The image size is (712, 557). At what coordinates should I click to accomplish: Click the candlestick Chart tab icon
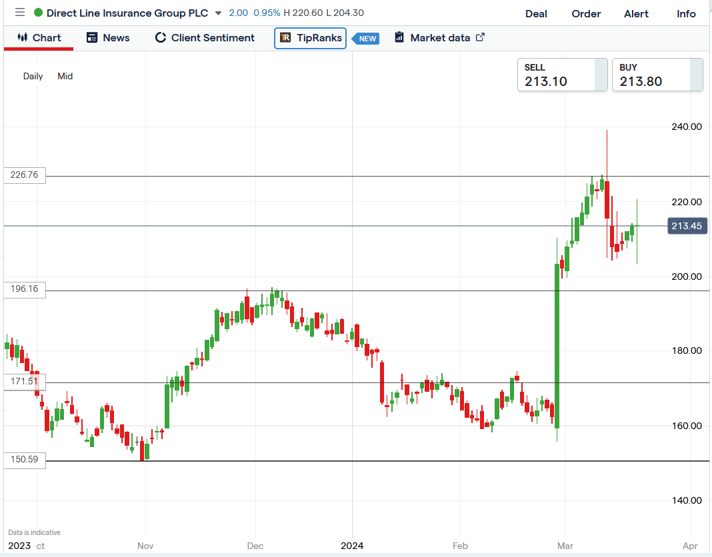point(22,37)
